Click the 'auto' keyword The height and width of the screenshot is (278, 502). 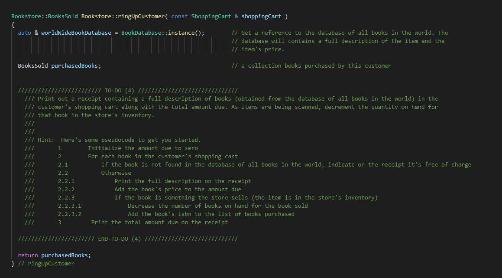25,33
